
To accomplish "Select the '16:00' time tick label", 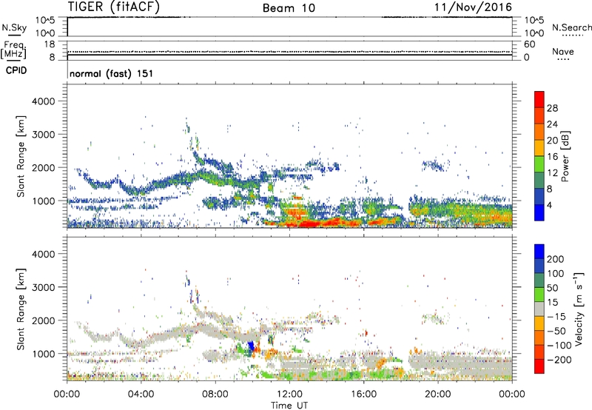I will (x=363, y=394).
